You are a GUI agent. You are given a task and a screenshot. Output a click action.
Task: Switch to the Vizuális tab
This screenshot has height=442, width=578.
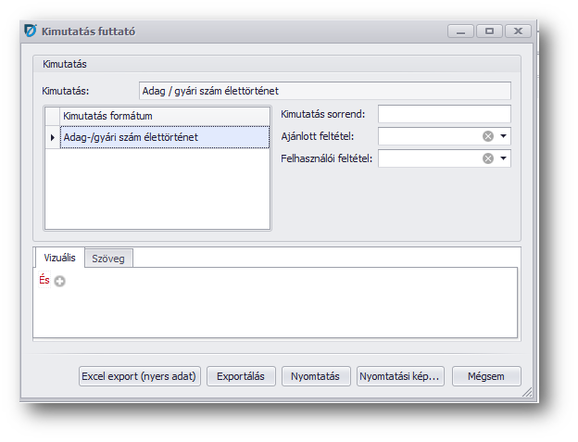(x=58, y=258)
